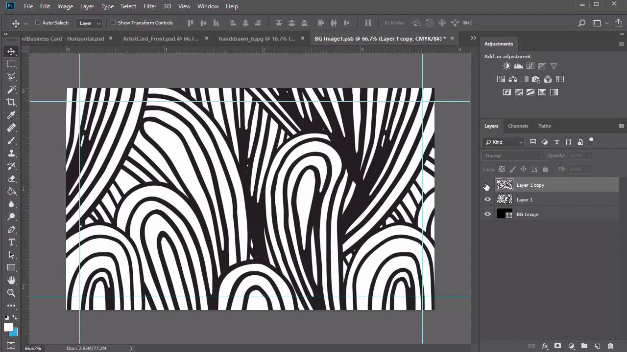Enable the Auto-Select checkbox
Screen dimensions: 627x352
(x=38, y=22)
